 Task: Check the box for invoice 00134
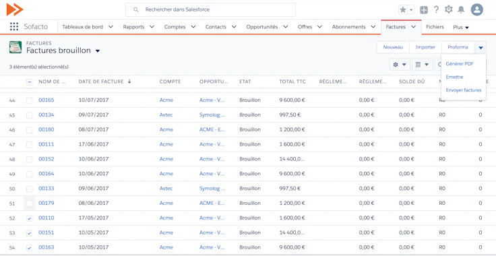coord(30,115)
